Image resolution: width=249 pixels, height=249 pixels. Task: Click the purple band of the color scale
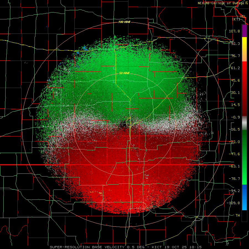[244, 31]
